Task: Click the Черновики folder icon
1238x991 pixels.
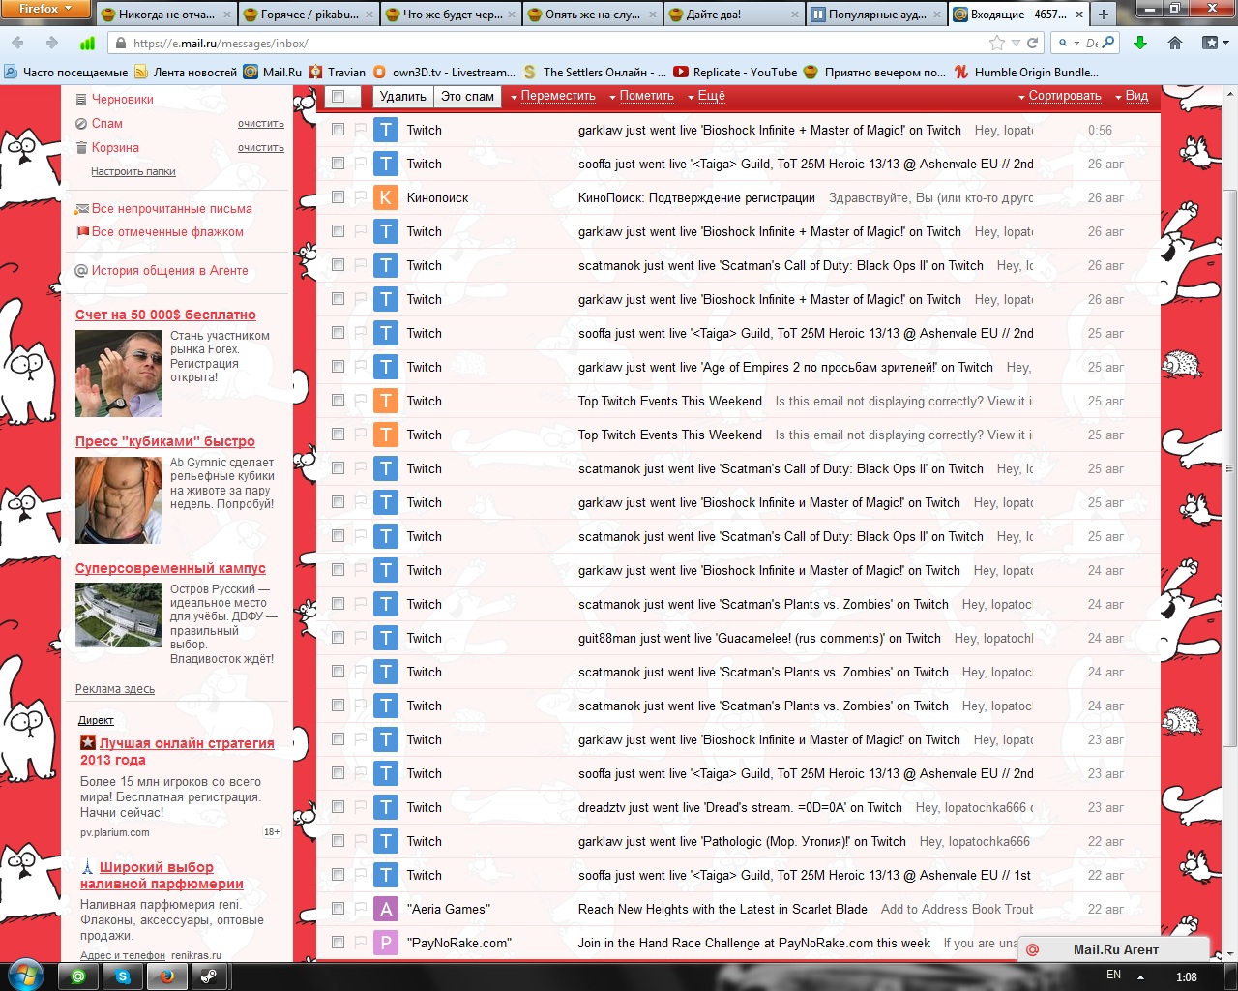Action: (81, 99)
